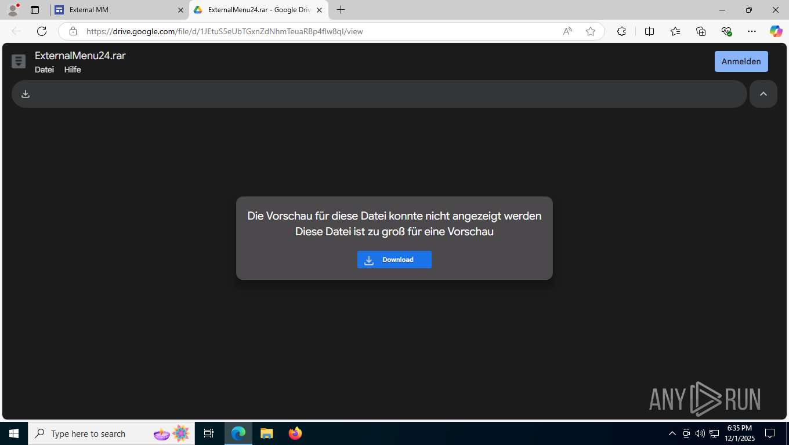789x445 pixels.
Task: View site information lock icon
Action: [73, 31]
